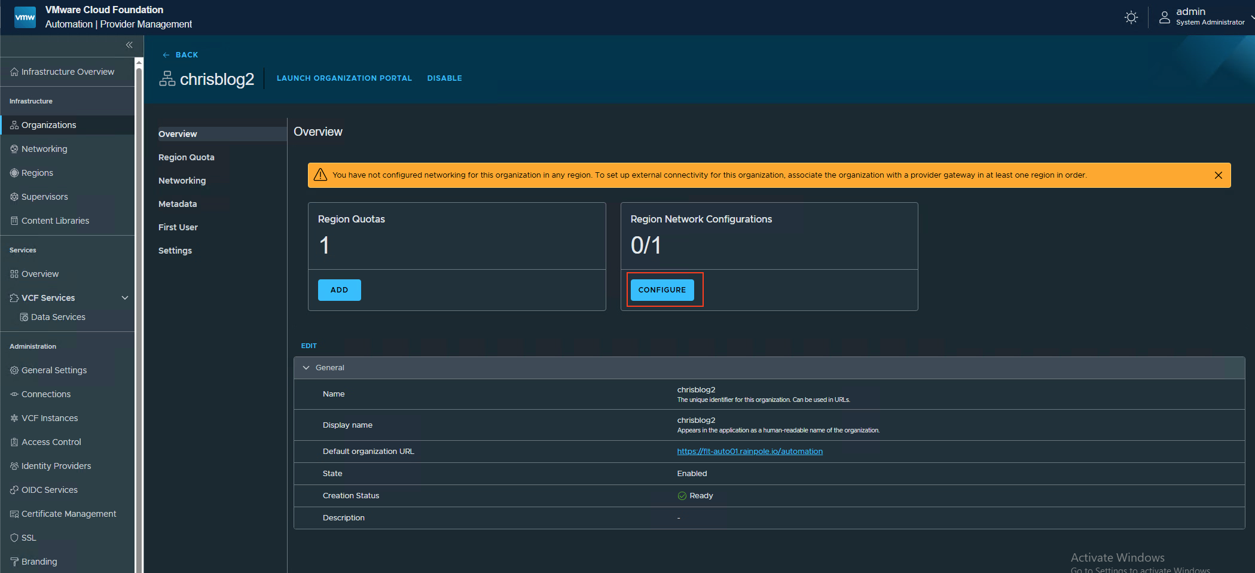
Task: Click the chrisblog2 Name value
Action: pyautogui.click(x=696, y=389)
